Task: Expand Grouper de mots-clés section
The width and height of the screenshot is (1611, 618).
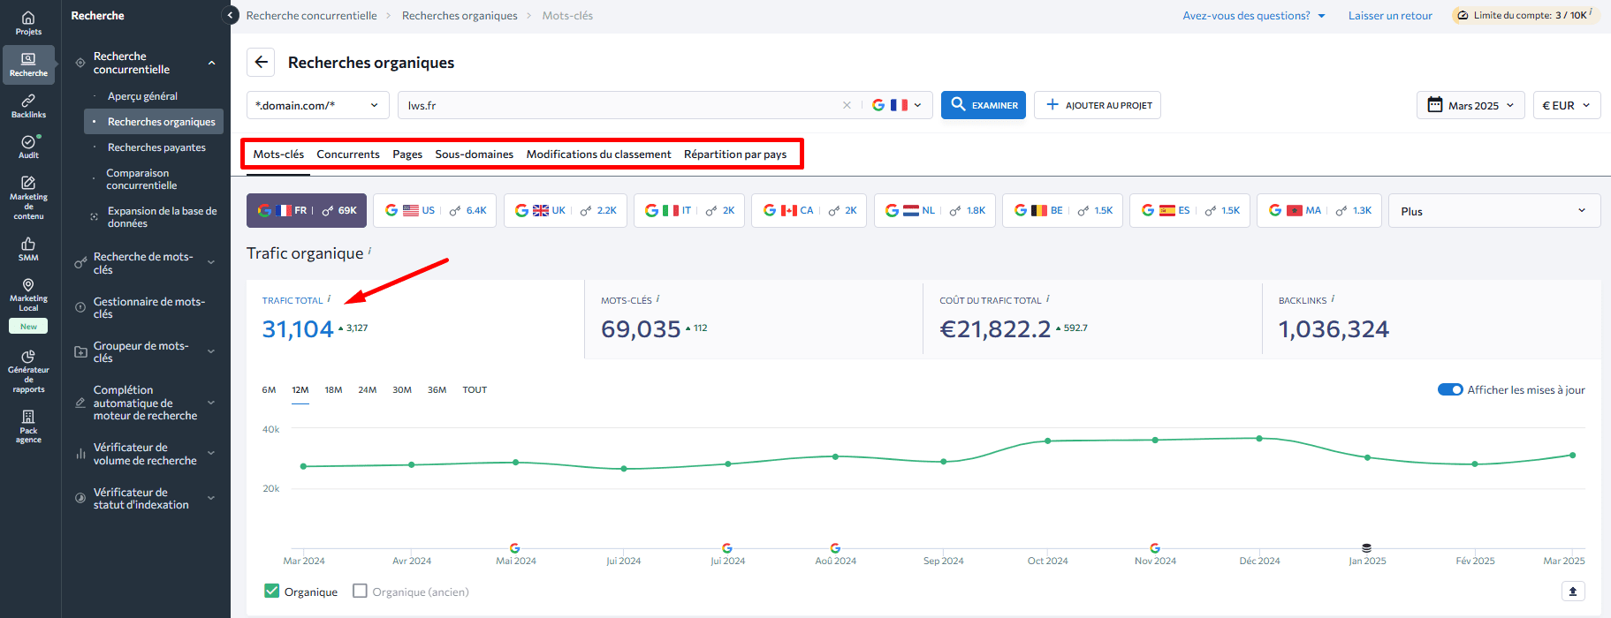Action: tap(211, 351)
